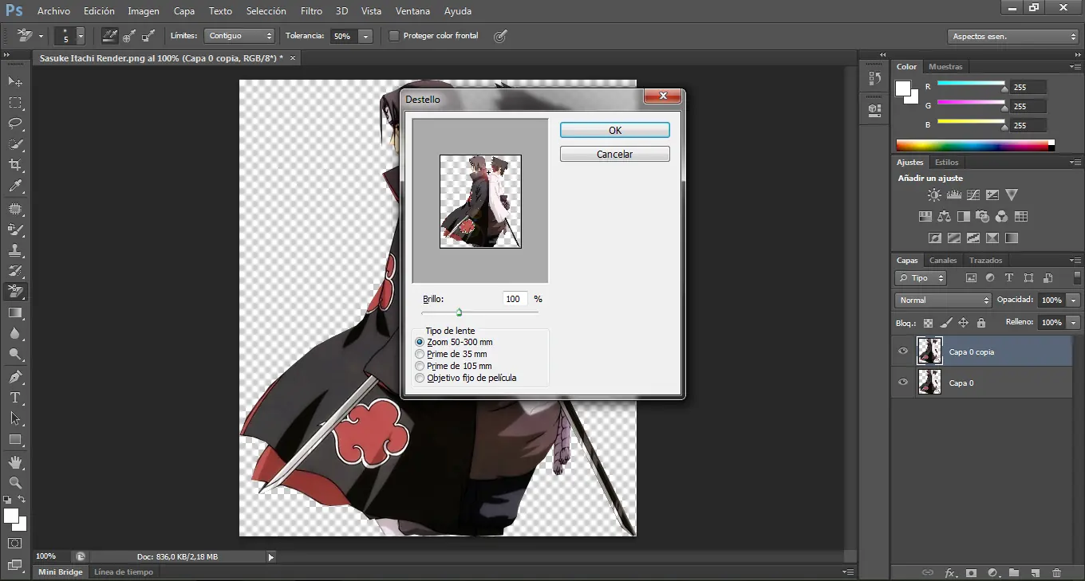Toggle layer filtering switch in Capas
1085x581 pixels.
pos(1078,277)
